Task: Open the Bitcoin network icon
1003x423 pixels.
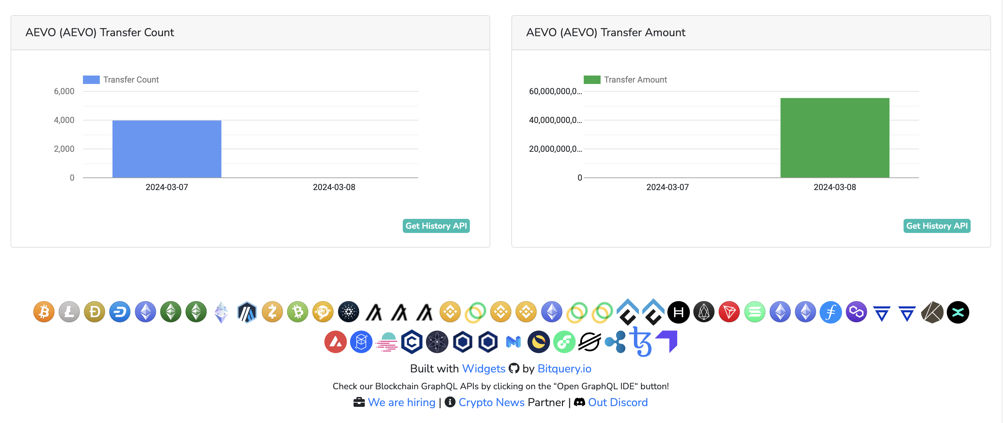Action: [44, 312]
